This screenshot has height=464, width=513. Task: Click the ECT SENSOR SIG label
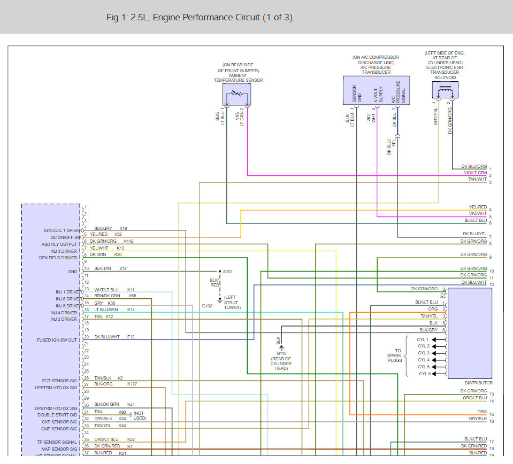point(59,381)
